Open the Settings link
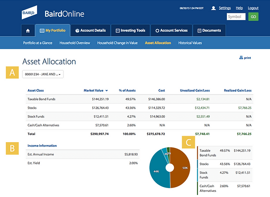This screenshot has width=270, height=197. point(225,8)
